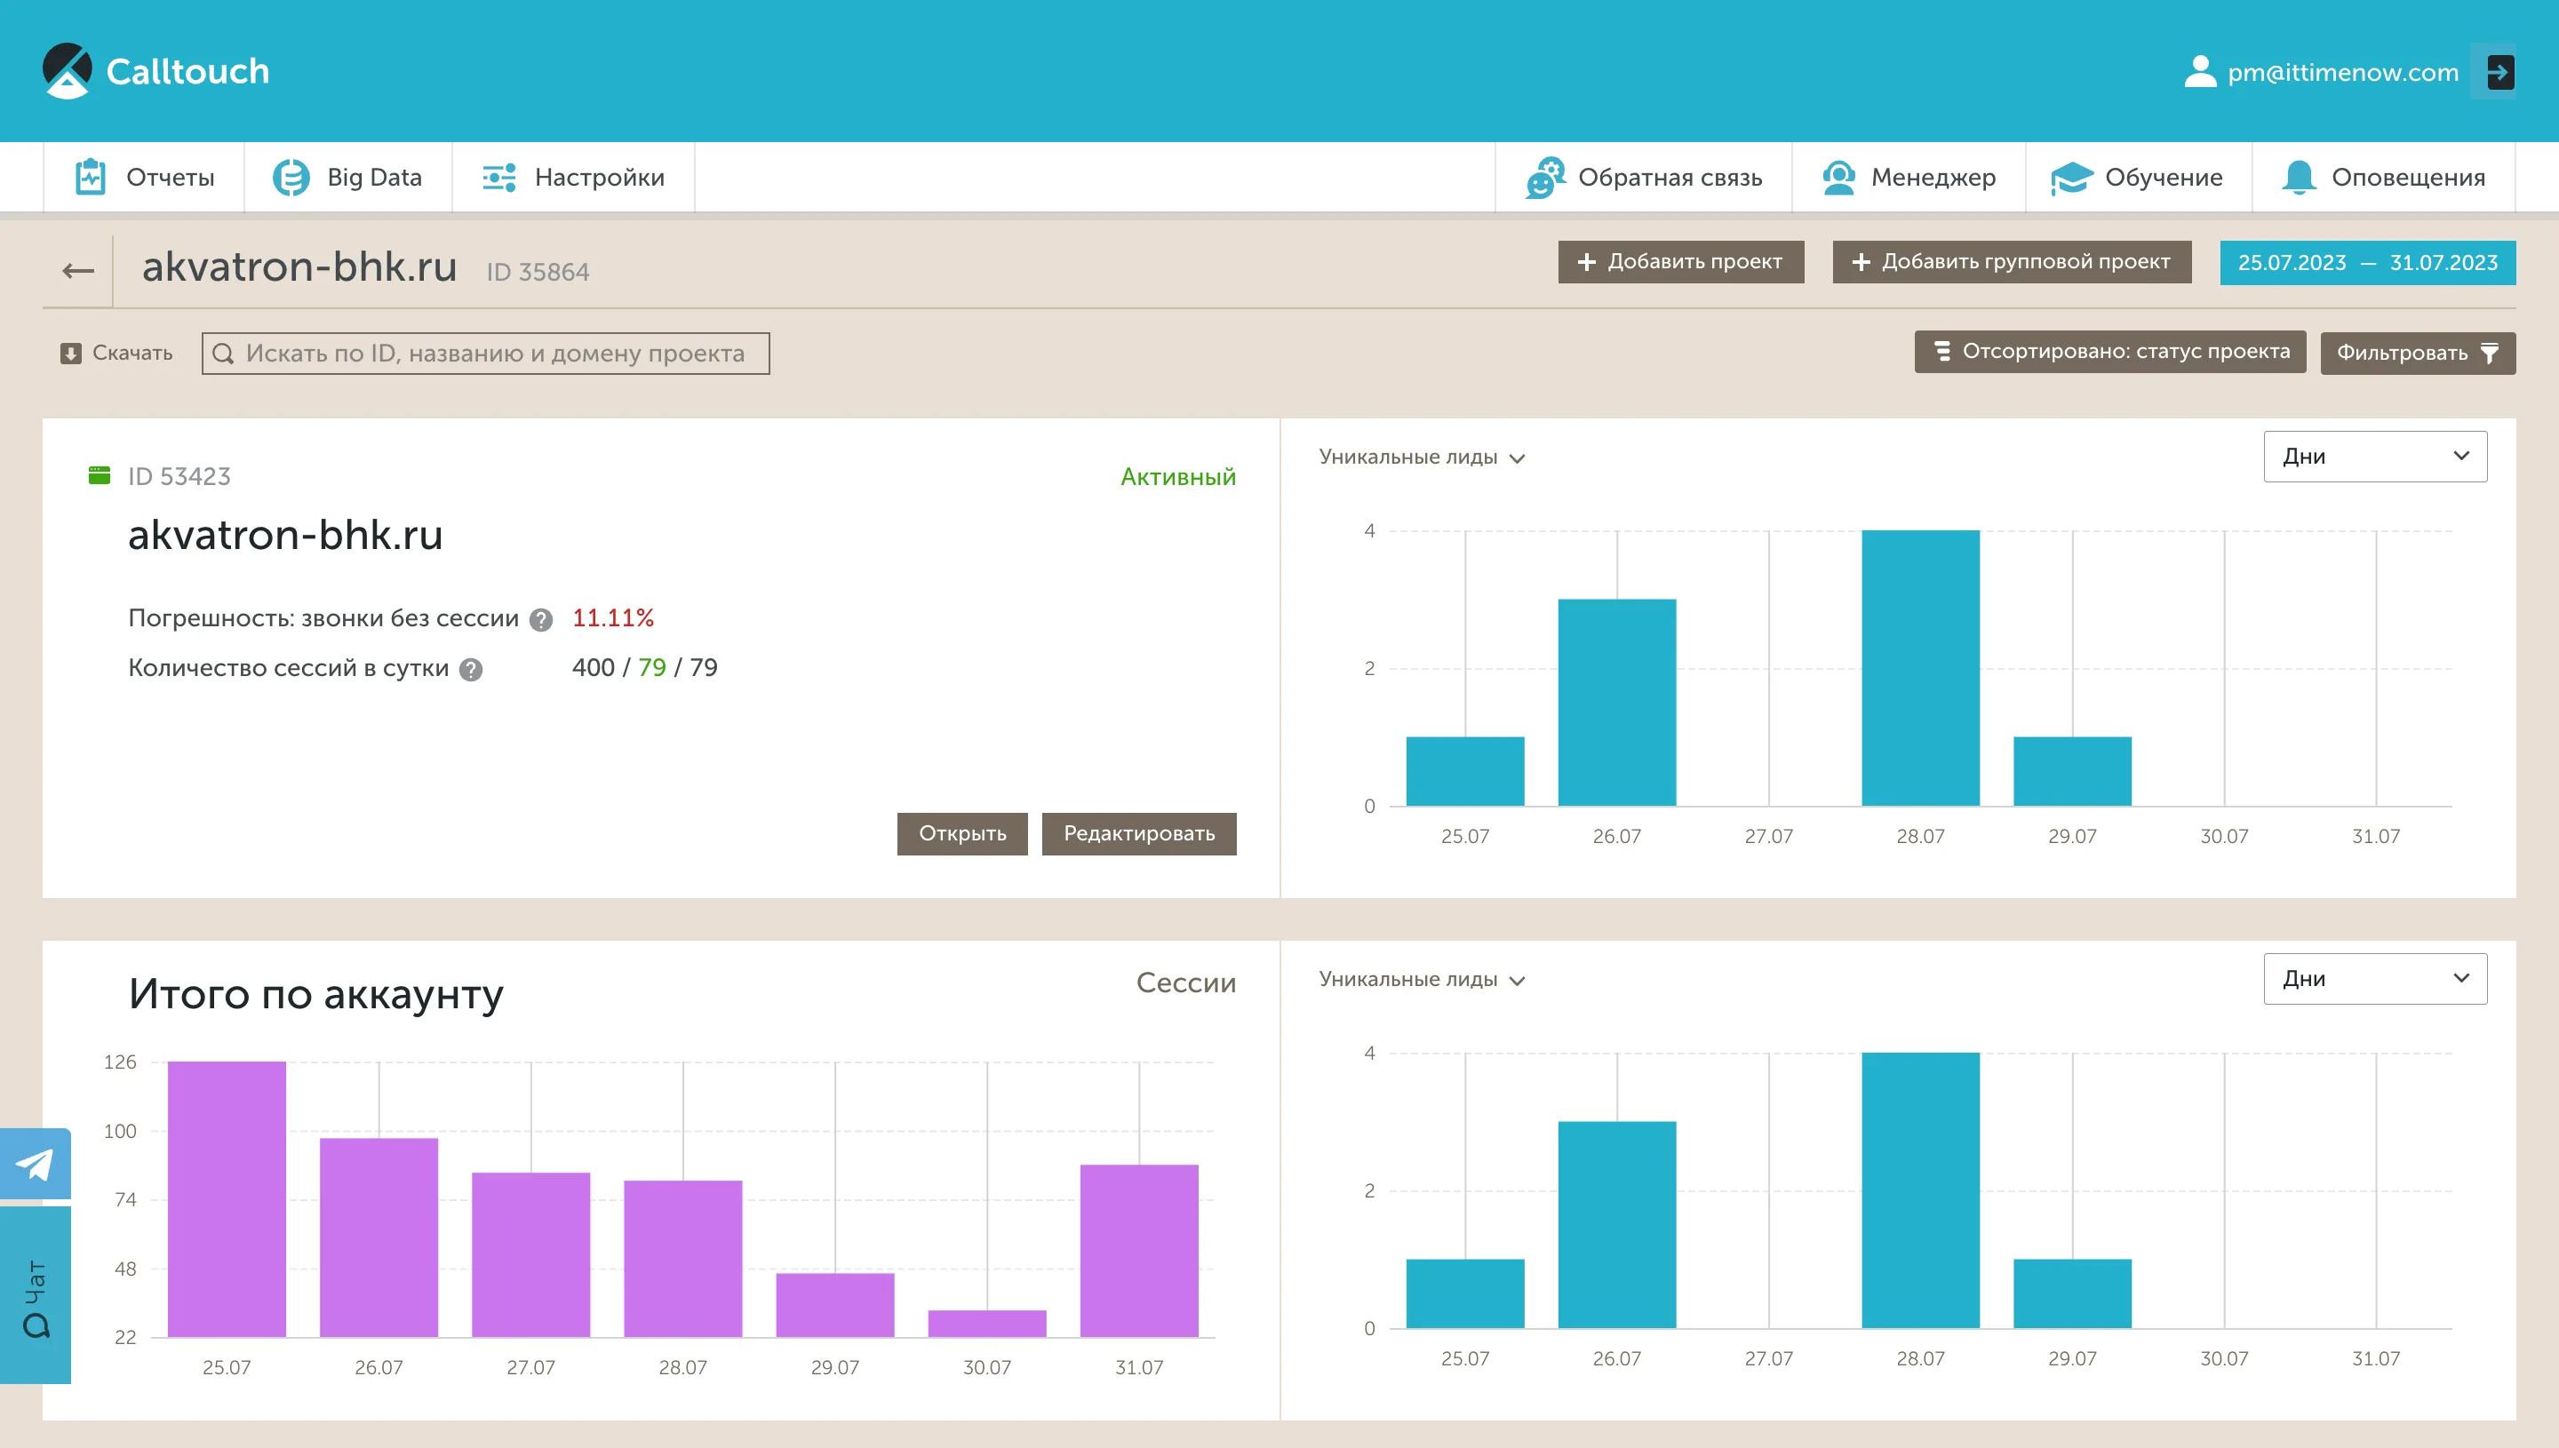Click green project icon near ID 53423
Viewport: 2559px width, 1448px height.
(x=100, y=475)
